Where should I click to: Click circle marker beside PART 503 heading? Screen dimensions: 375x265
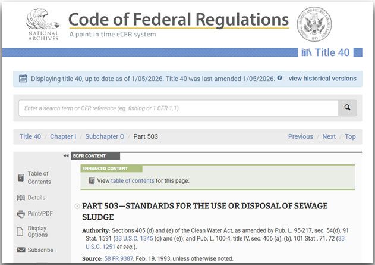coord(77,206)
